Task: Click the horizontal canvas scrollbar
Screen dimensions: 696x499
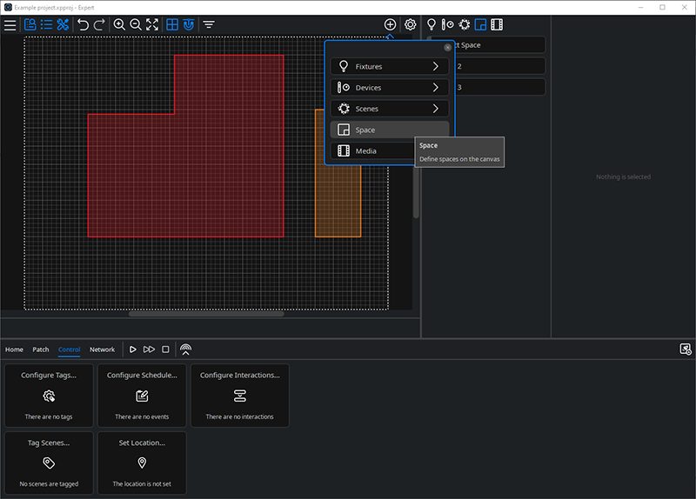Action: coord(206,313)
